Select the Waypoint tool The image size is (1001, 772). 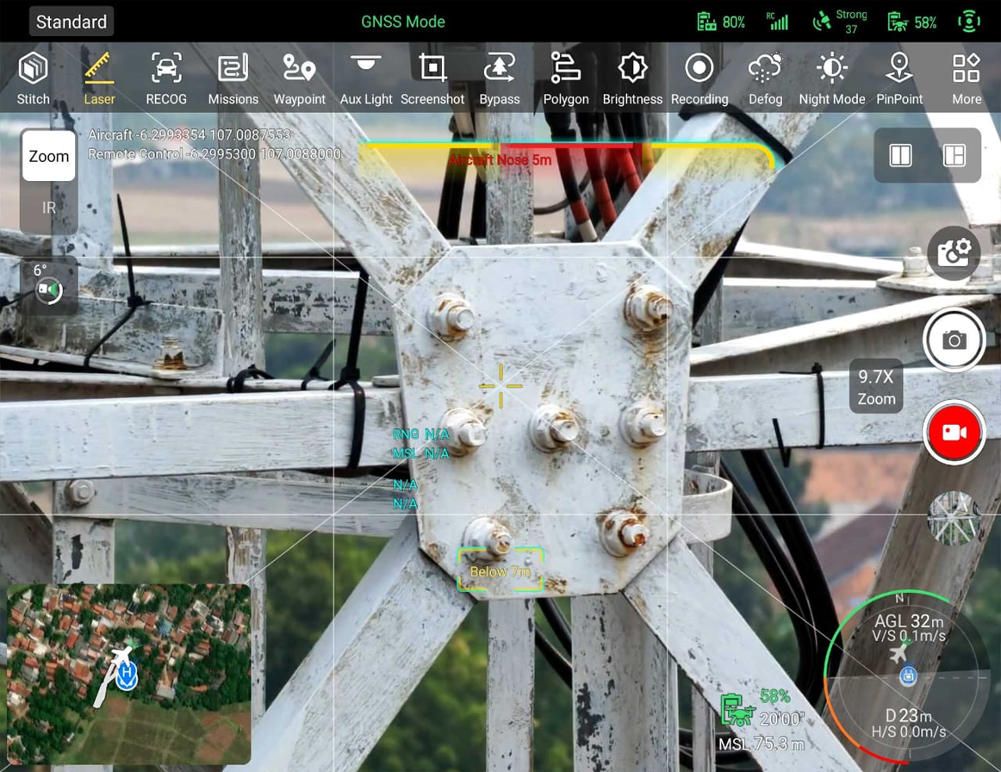pyautogui.click(x=299, y=78)
